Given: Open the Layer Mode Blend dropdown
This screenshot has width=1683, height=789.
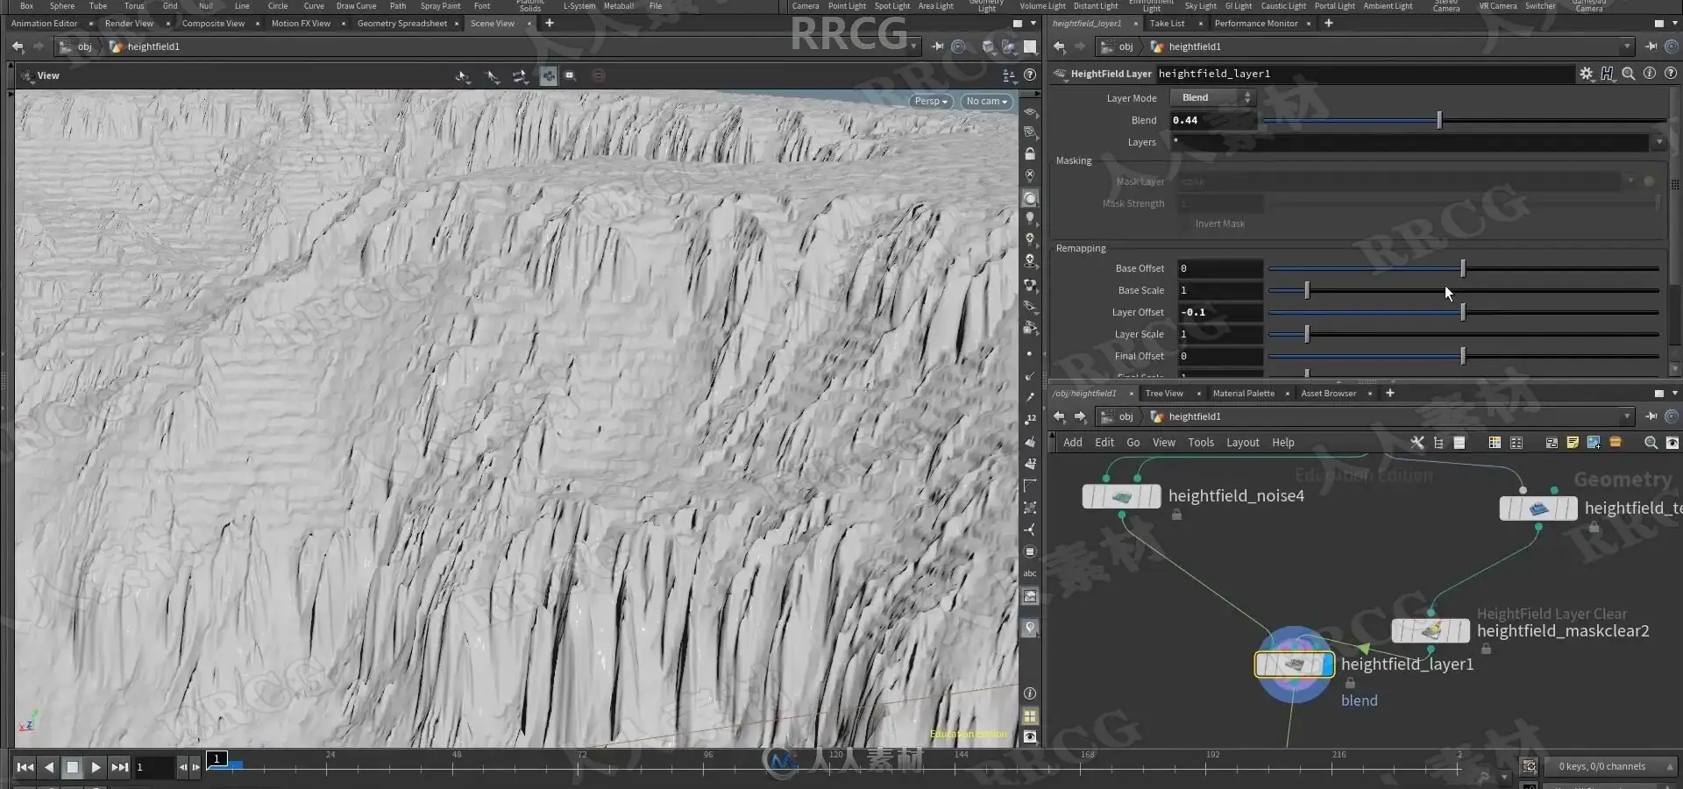Looking at the screenshot, I should pos(1213,98).
